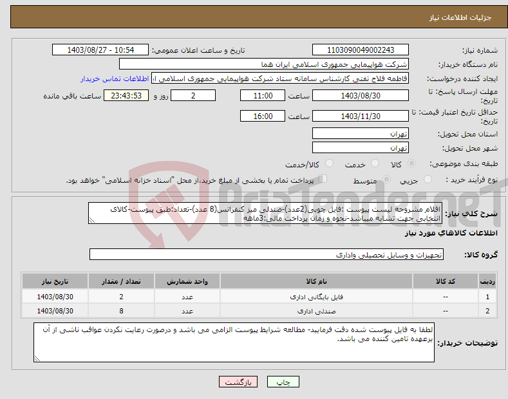The width and height of the screenshot is (508, 399).
Task: Click the جزئیات اطلاعات نیاز page header
Action: point(460,17)
